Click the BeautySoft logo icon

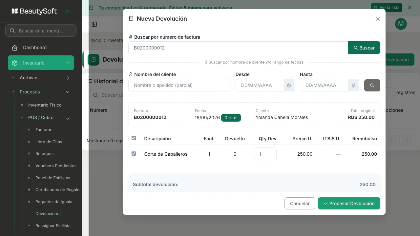point(15,11)
